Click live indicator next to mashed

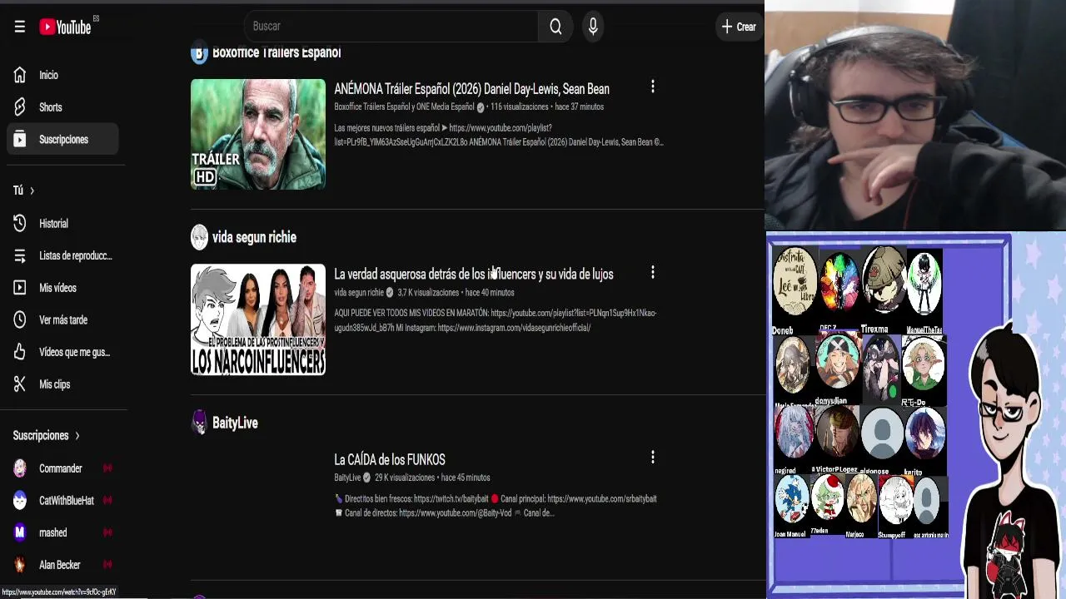tap(107, 532)
